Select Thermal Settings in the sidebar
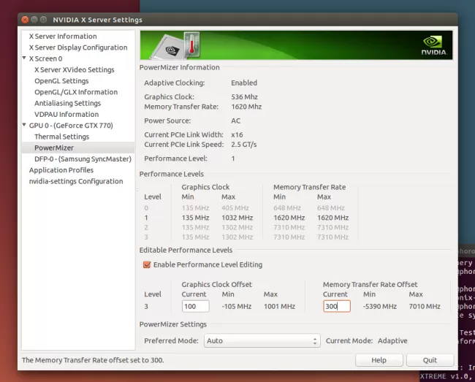 tap(61, 137)
